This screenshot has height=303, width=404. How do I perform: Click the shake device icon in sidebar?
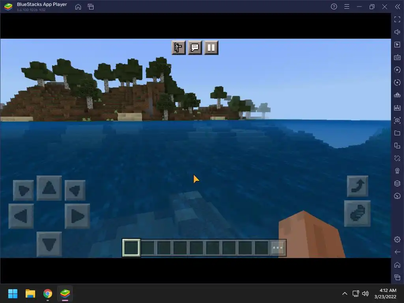(397, 158)
